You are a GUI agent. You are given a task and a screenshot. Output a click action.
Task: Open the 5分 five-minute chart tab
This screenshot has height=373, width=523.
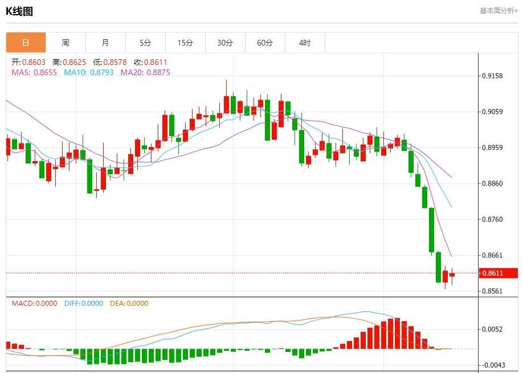tap(145, 43)
